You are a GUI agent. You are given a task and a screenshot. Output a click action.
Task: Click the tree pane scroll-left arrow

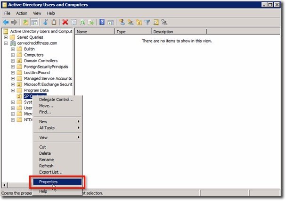5,185
